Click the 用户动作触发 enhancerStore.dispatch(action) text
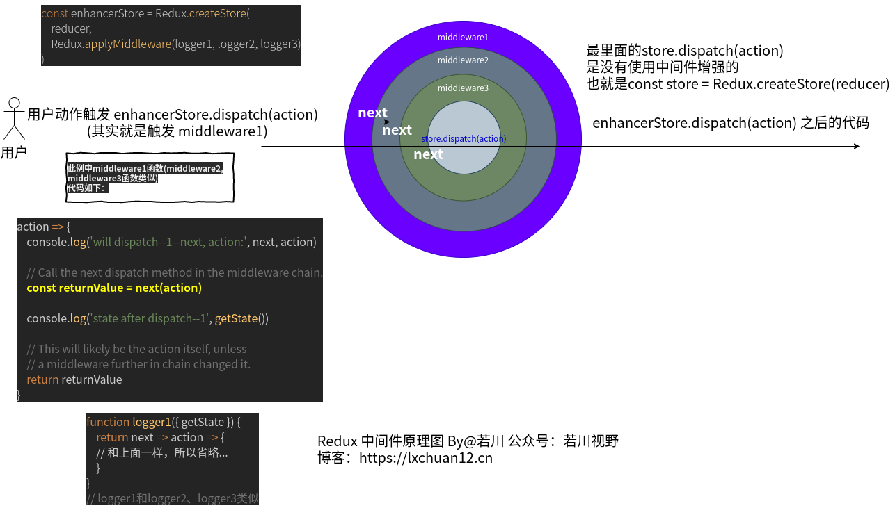895x508 pixels. (x=172, y=115)
